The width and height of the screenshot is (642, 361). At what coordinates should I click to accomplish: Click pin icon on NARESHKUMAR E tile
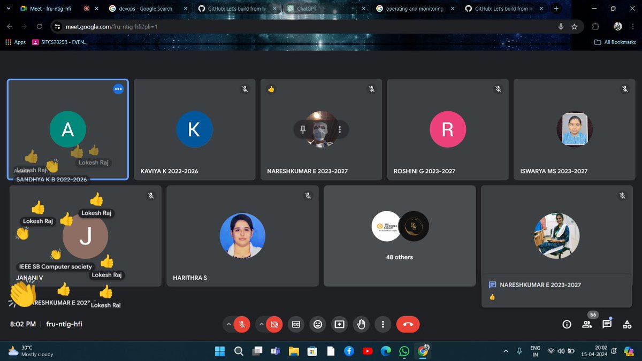coord(302,129)
